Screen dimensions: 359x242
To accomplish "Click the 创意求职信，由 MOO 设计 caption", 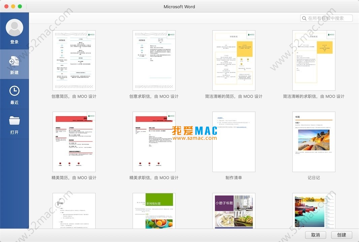I will [x=154, y=96].
